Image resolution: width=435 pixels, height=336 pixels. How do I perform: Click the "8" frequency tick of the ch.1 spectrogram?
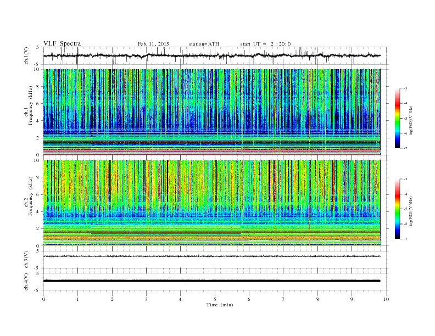(x=38, y=87)
